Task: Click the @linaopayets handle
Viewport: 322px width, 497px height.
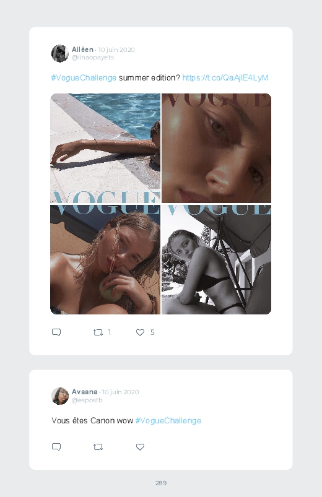Action: coord(93,58)
